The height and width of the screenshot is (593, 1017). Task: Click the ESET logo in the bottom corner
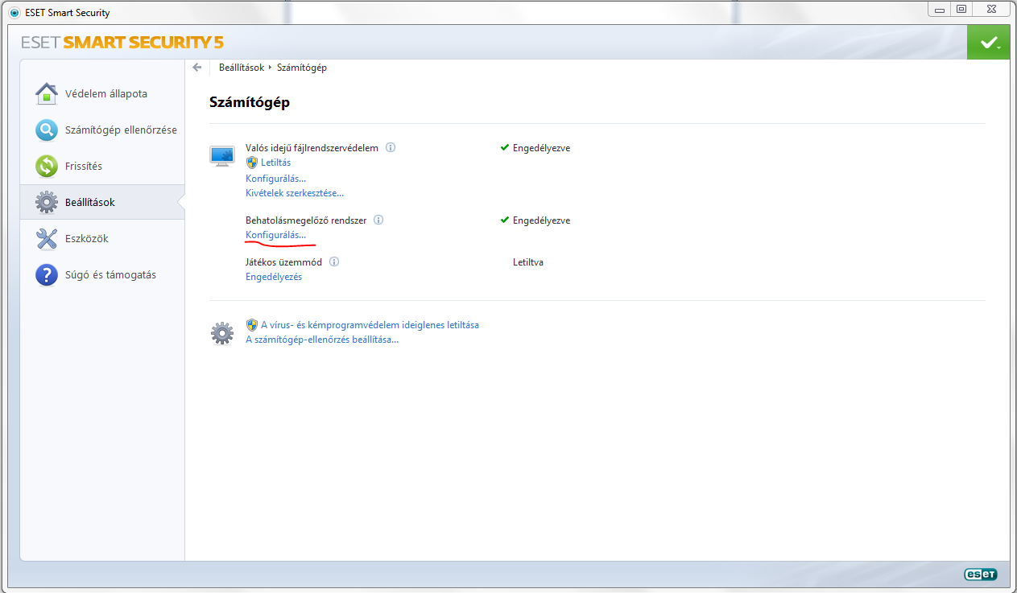[x=980, y=574]
